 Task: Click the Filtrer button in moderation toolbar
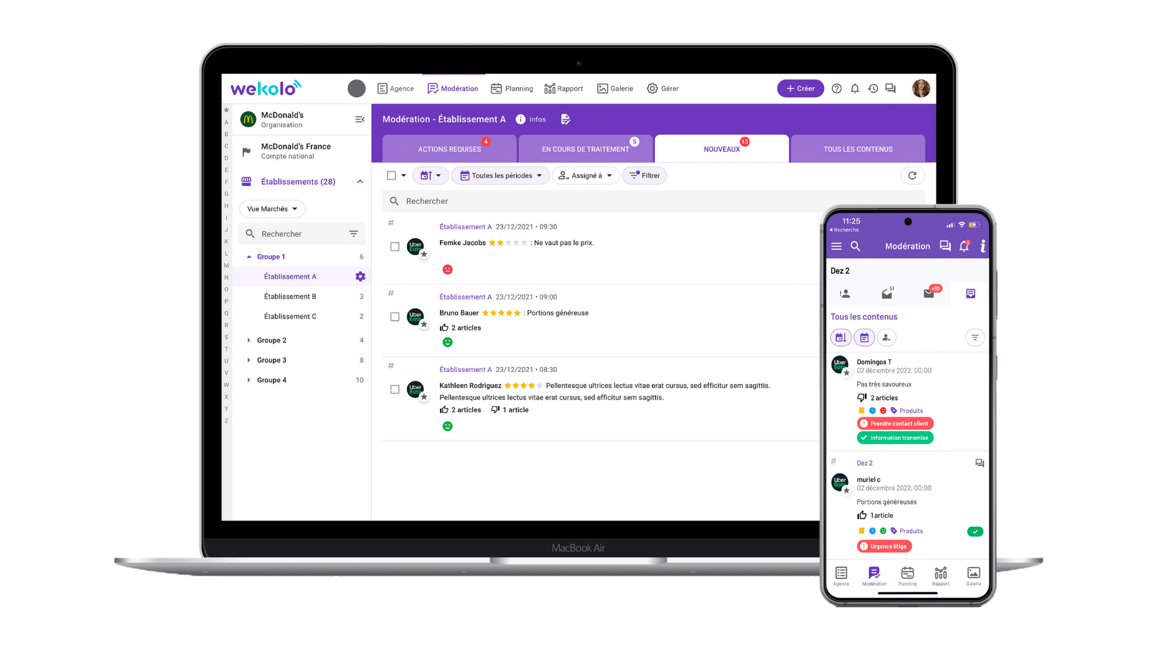coord(645,175)
